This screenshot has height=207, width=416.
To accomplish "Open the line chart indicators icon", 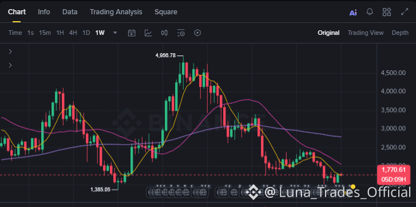I will [x=148, y=33].
